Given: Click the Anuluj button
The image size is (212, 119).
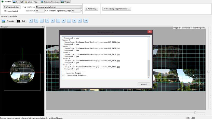Looking at the screenshot, I should (144, 84).
